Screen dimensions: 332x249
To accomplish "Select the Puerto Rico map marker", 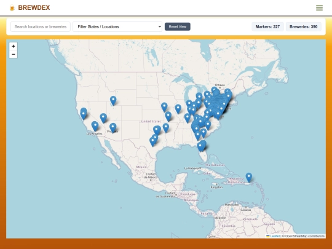I will [x=249, y=178].
